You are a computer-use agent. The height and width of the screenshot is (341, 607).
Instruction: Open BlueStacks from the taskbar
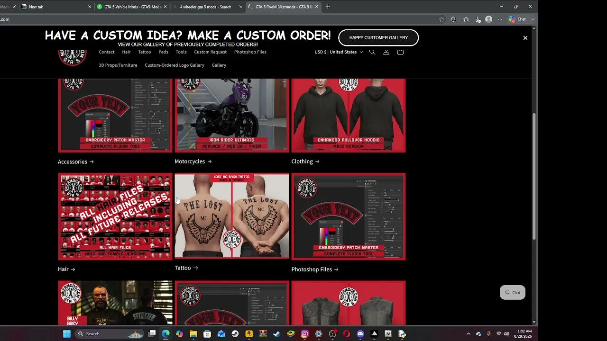coord(291,334)
